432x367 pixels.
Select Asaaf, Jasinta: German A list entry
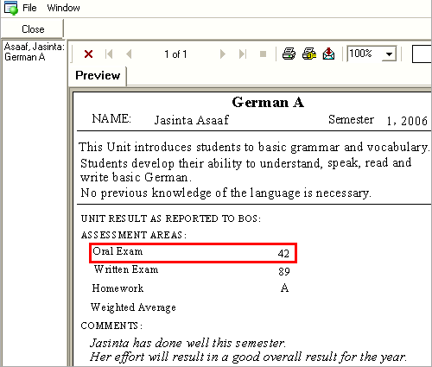coord(34,52)
